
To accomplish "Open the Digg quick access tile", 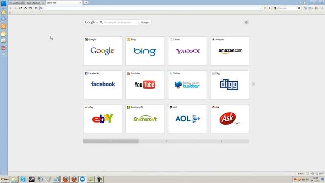I will [230, 85].
